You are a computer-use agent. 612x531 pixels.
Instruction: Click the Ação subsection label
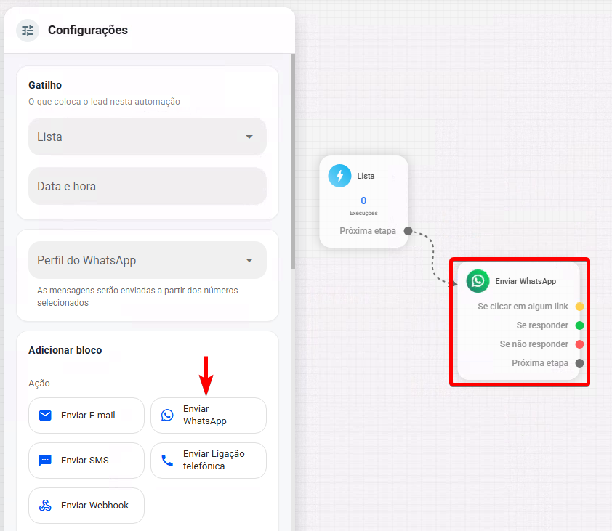pyautogui.click(x=39, y=384)
